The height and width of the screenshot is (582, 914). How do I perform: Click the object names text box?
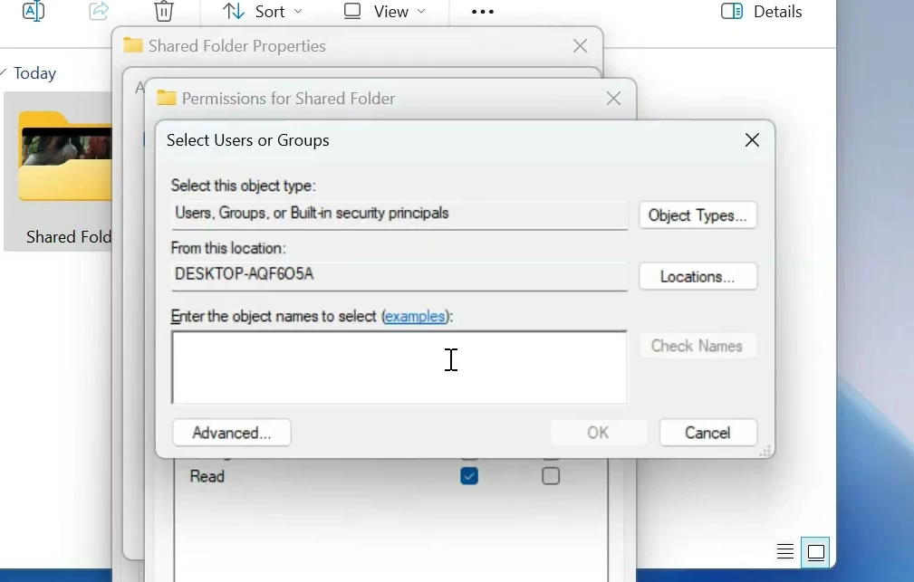pos(399,367)
